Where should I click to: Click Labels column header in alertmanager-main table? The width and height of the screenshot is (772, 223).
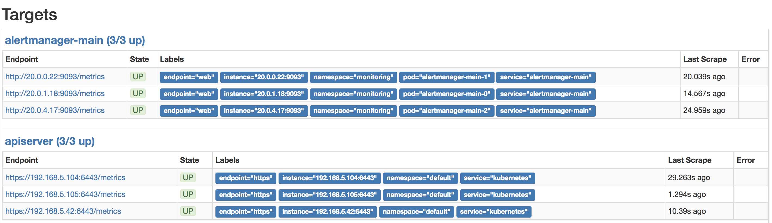(172, 59)
